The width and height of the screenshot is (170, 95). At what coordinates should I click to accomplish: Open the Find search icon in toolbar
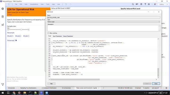pos(133,4)
